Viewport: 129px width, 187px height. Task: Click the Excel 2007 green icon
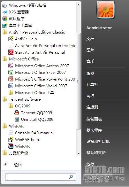(11, 72)
